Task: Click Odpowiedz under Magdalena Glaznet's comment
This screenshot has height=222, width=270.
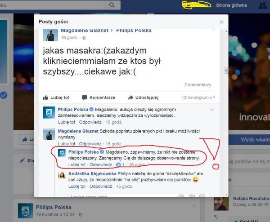Action: [90, 144]
